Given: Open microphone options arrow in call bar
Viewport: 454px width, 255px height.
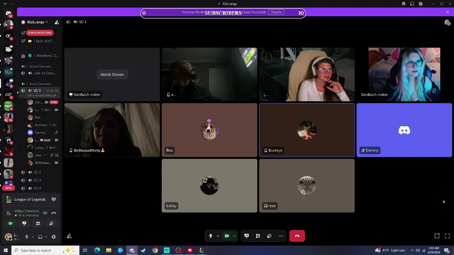Looking at the screenshot, I should pyautogui.click(x=218, y=236).
